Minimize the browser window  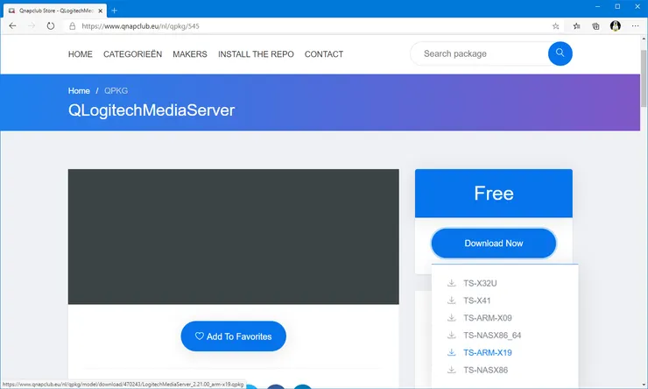click(x=597, y=7)
